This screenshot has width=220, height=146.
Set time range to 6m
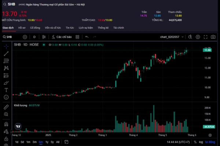41,142
